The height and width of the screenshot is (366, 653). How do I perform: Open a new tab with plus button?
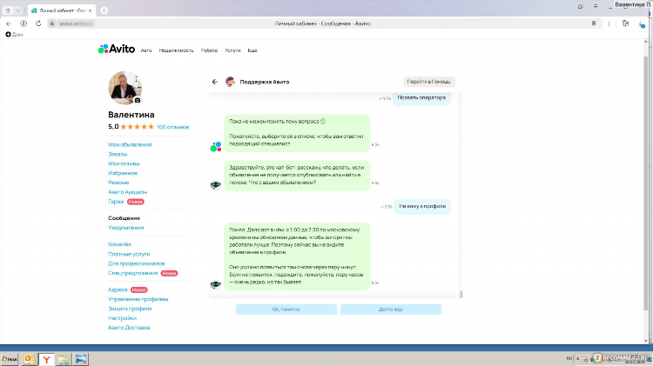click(x=104, y=10)
